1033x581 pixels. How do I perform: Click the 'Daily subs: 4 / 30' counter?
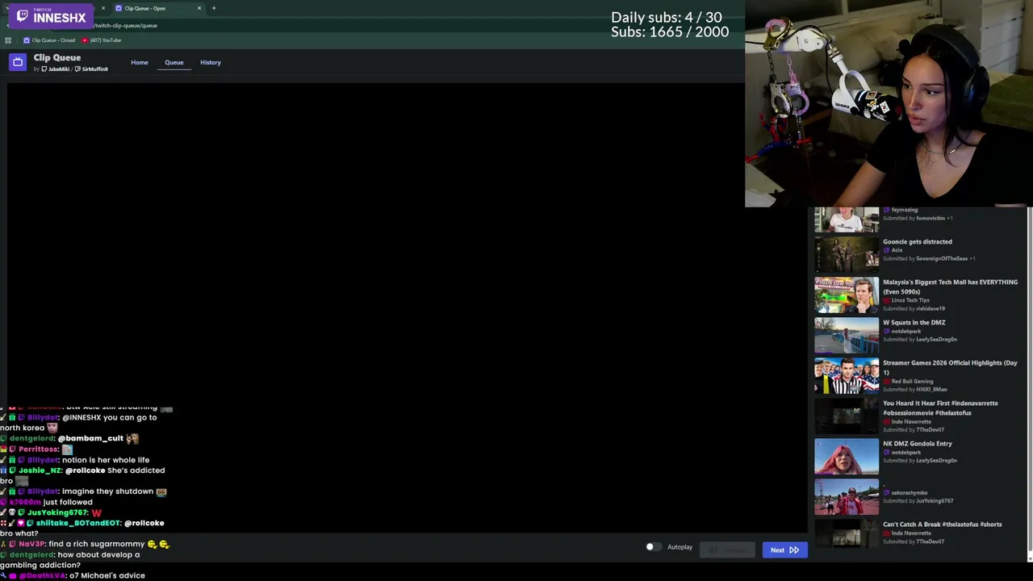(667, 17)
